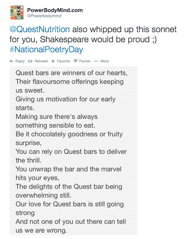
Task: Click the PowerBodyMind profile avatar
Action: (17, 12)
